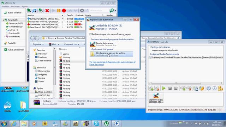The width and height of the screenshot is (226, 127).
Task: Click Remount refresh icon in DAEMON Tools
Action: coord(176,88)
